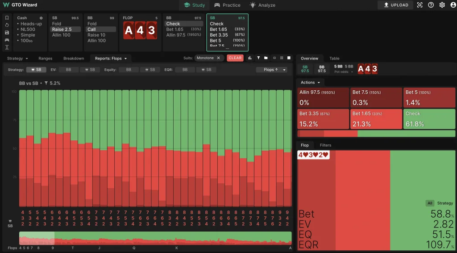Click the UPLOAD button
Screen dimensions: 457x253
pos(395,5)
